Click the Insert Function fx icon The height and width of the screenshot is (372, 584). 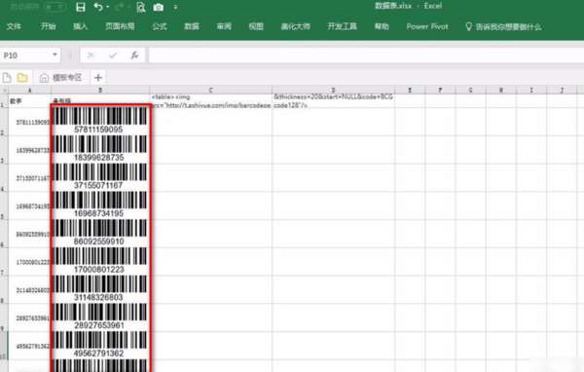(x=134, y=56)
